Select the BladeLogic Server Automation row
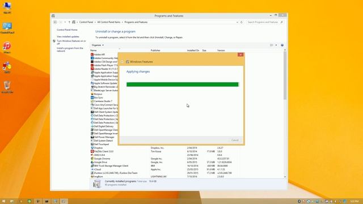This screenshot has width=363, height=204. (104, 91)
